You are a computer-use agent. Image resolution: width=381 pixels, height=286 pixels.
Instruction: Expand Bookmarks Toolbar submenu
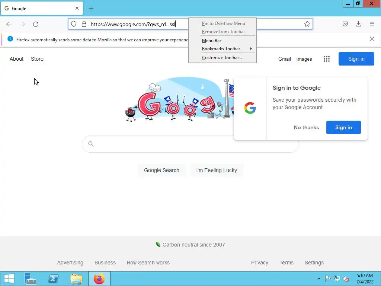coord(222,49)
